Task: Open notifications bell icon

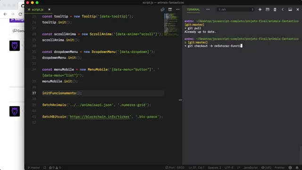Action: [297, 168]
